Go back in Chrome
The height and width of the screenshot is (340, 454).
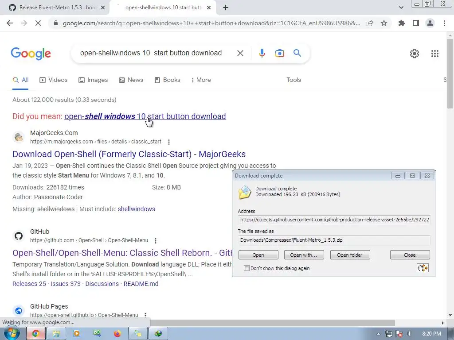point(10,23)
